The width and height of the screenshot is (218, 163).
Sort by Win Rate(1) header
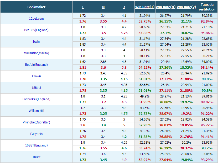click(145, 7)
